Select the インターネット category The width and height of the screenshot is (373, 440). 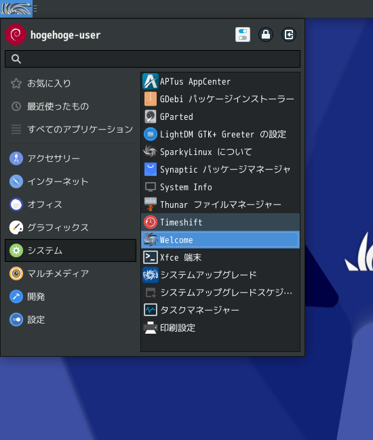point(71,181)
